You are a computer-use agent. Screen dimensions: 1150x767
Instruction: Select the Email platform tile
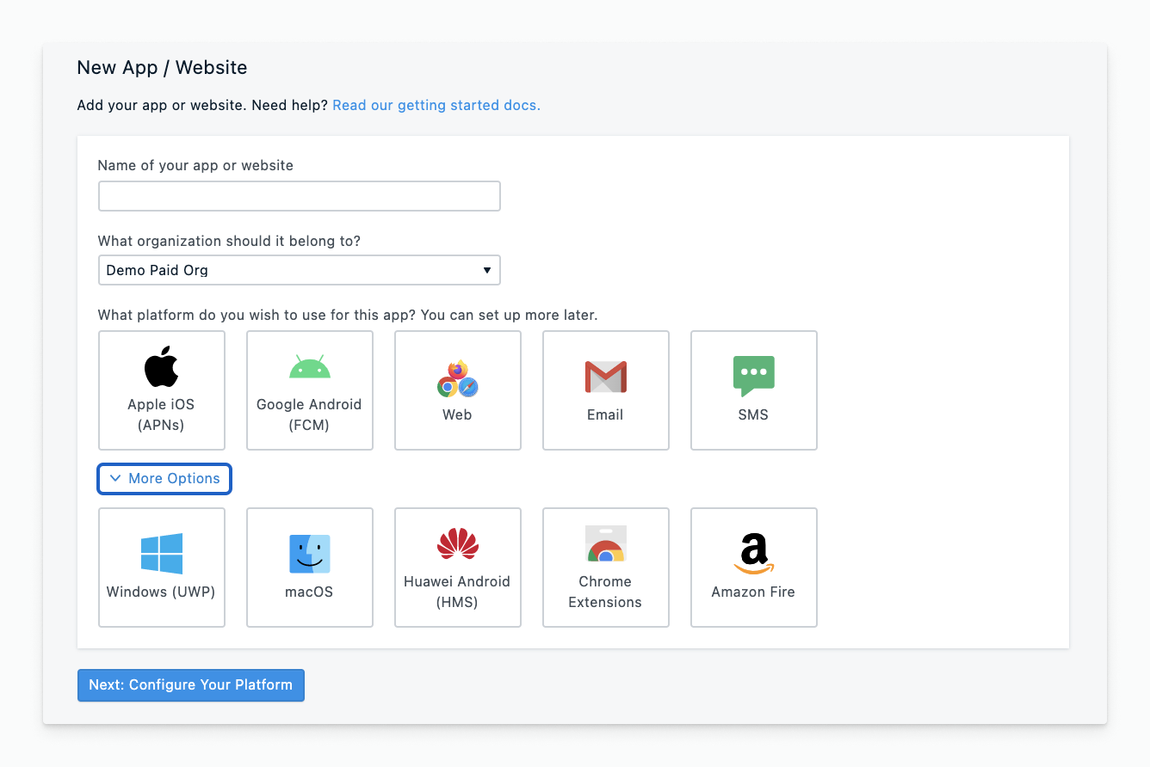606,390
